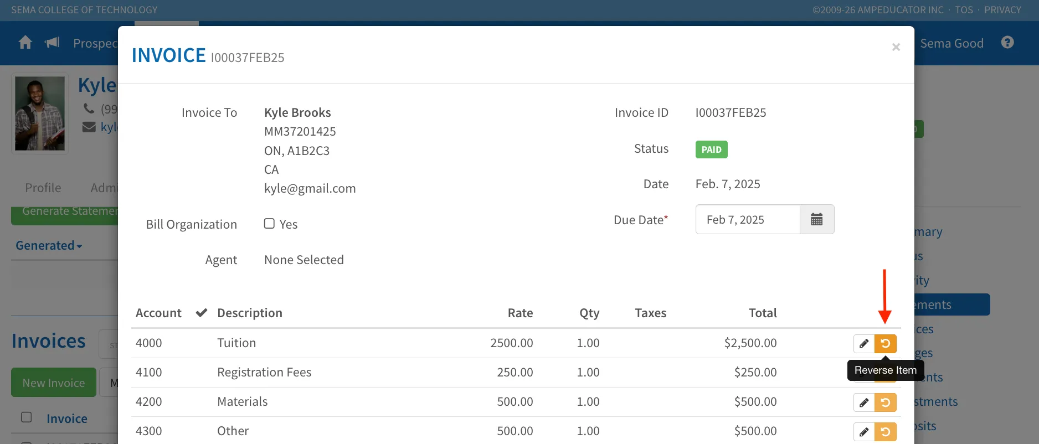Click the phone icon under Kyle's name

coord(89,109)
